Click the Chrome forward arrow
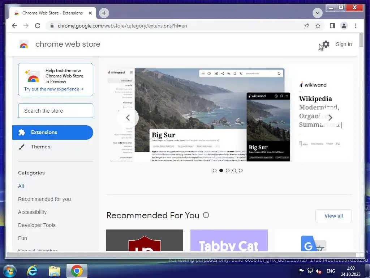Viewport: 370px width, 278px height. tap(26, 26)
